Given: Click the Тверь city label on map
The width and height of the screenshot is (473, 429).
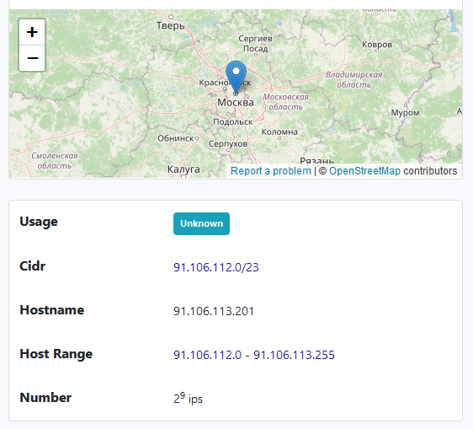Looking at the screenshot, I should point(171,25).
